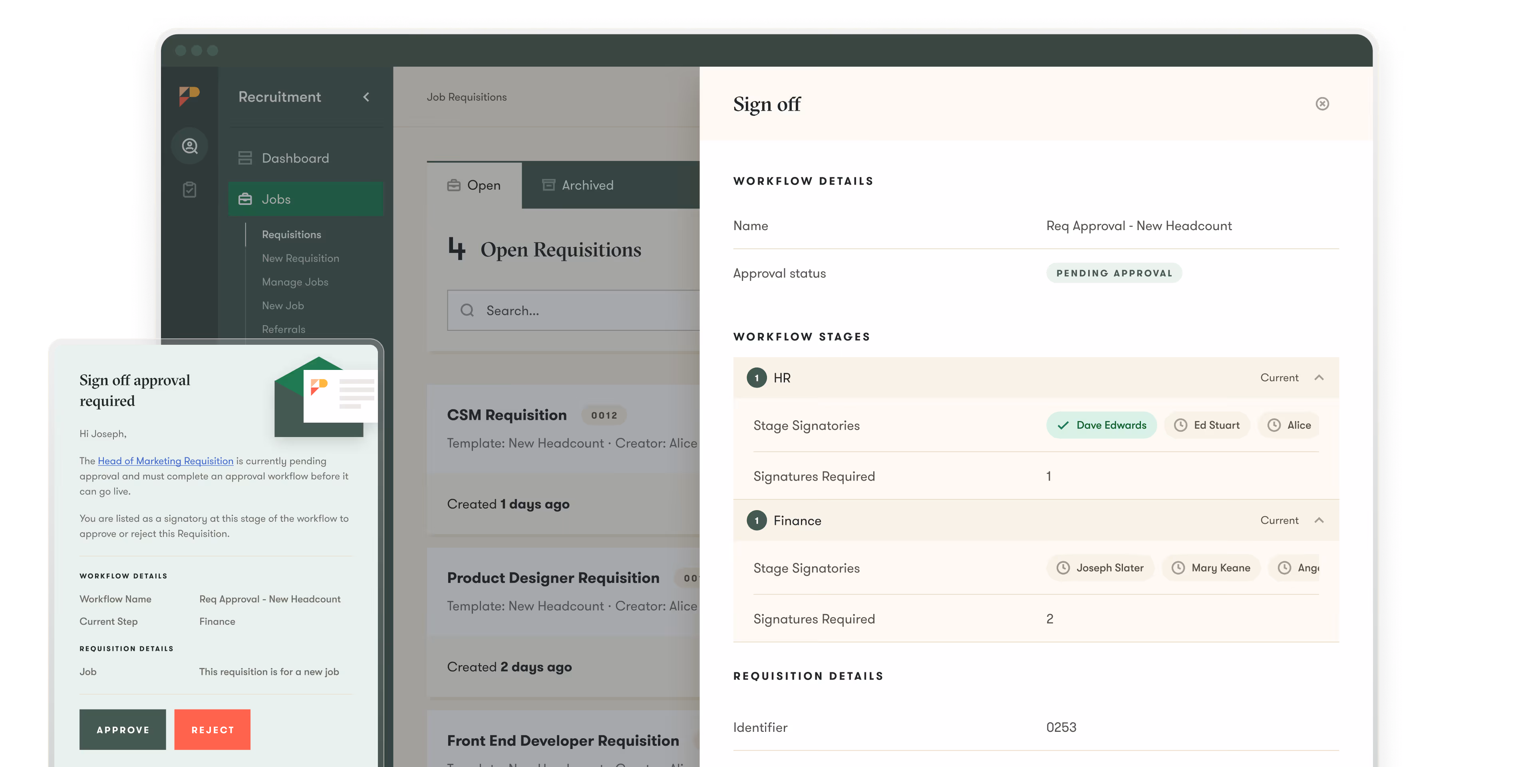Image resolution: width=1534 pixels, height=767 pixels.
Task: Open the Head of Marketing Requisition link
Action: coord(165,460)
